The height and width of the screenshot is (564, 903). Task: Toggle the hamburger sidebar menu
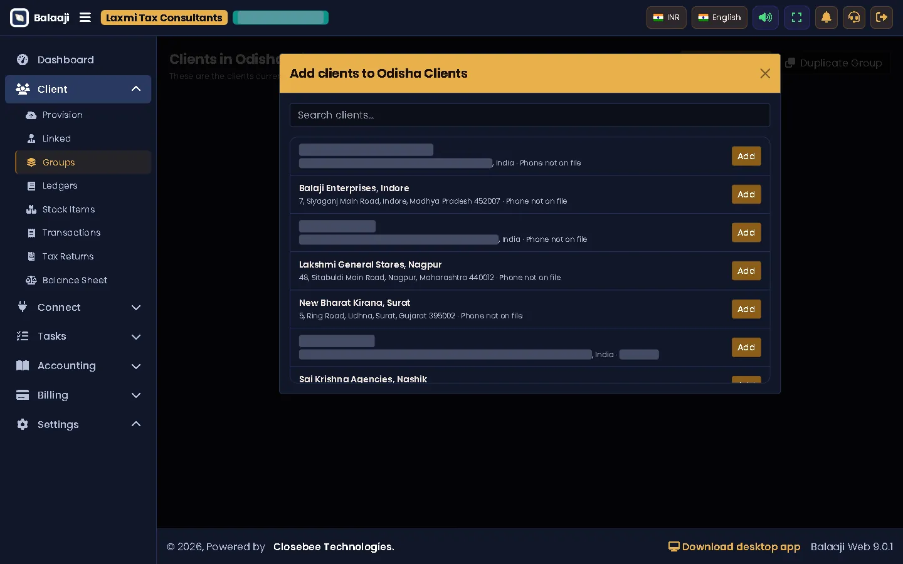pyautogui.click(x=85, y=18)
